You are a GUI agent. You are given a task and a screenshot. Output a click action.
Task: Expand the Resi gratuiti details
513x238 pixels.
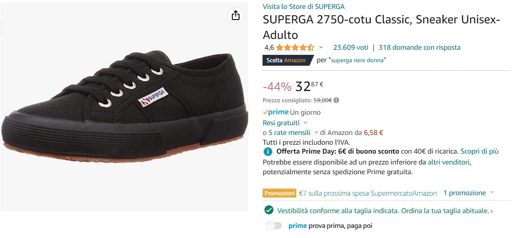[305, 122]
